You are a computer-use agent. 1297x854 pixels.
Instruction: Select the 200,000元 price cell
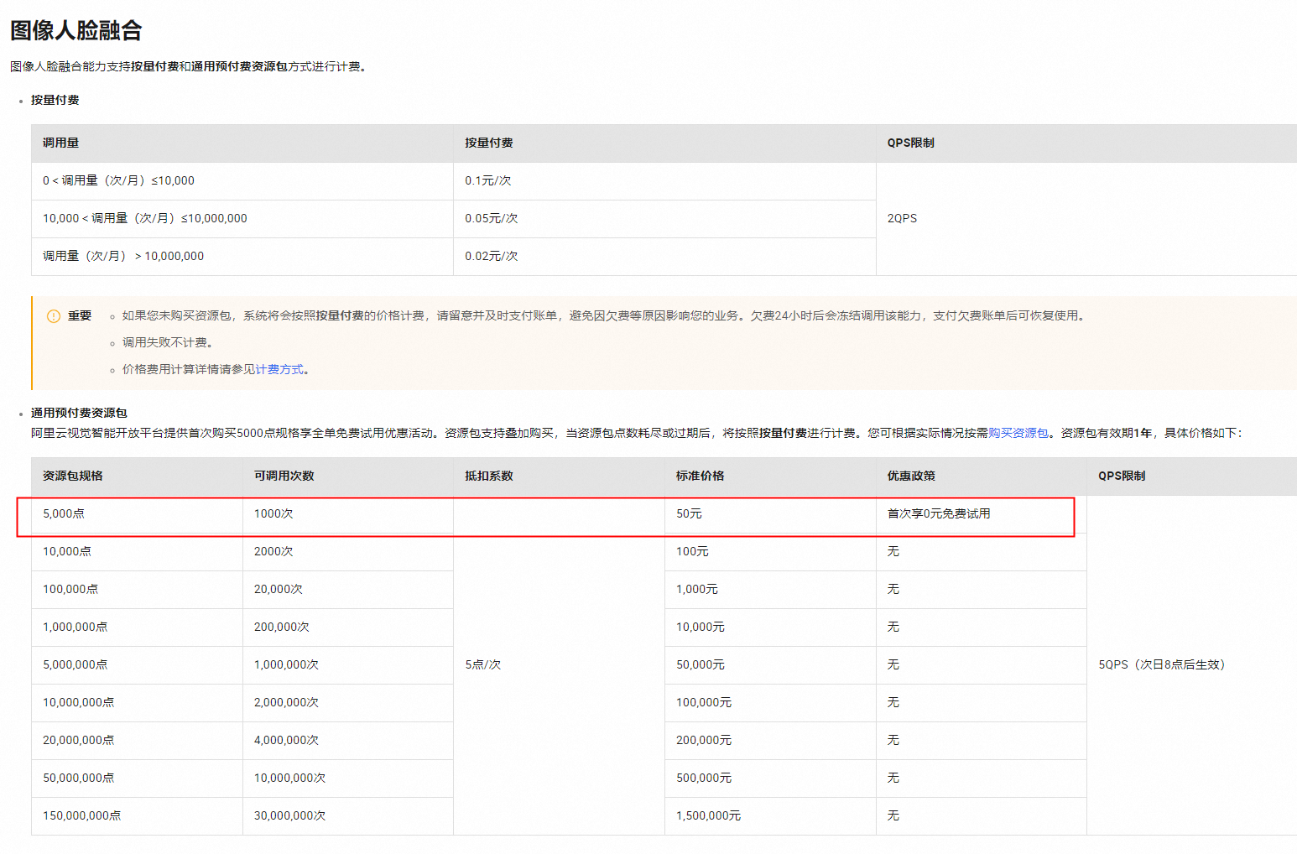(770, 741)
